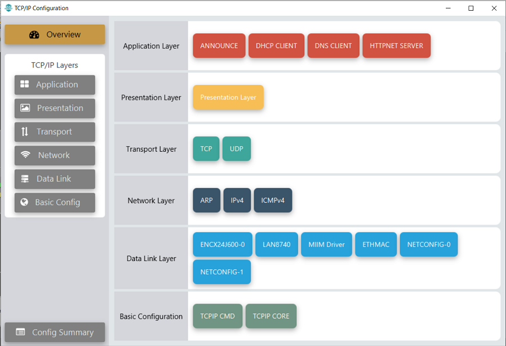The width and height of the screenshot is (506, 346).
Task: Go to the Application layer section
Action: [x=55, y=85]
